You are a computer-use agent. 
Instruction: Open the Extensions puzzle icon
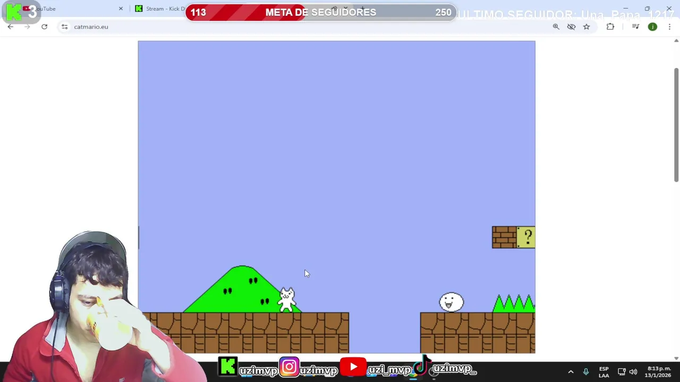click(x=610, y=27)
